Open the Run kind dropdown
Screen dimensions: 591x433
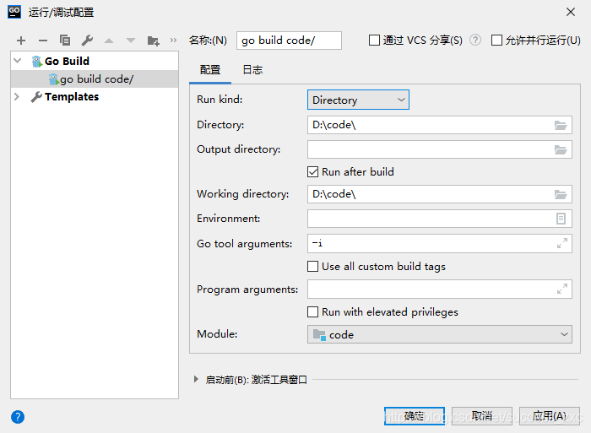pyautogui.click(x=358, y=100)
